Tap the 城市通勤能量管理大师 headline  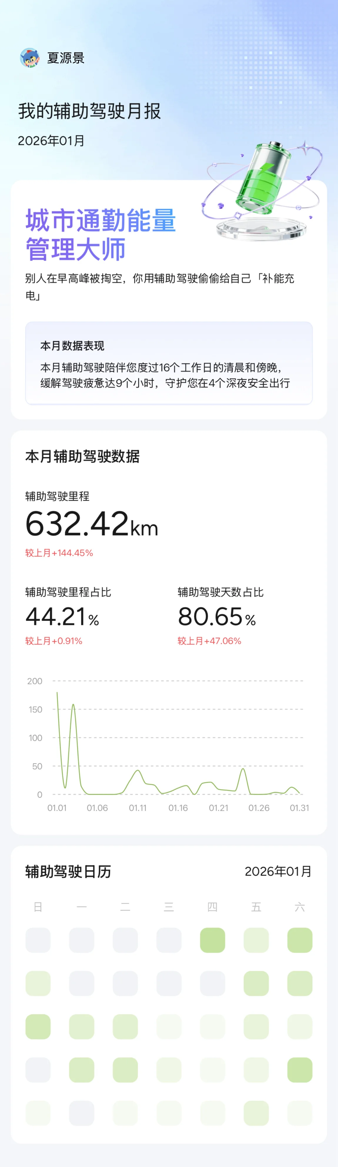(101, 235)
